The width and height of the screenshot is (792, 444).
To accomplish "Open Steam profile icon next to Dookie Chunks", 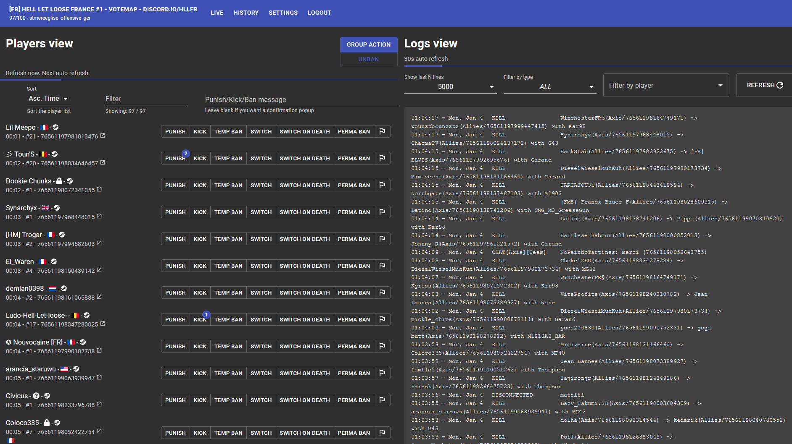I will tap(70, 181).
